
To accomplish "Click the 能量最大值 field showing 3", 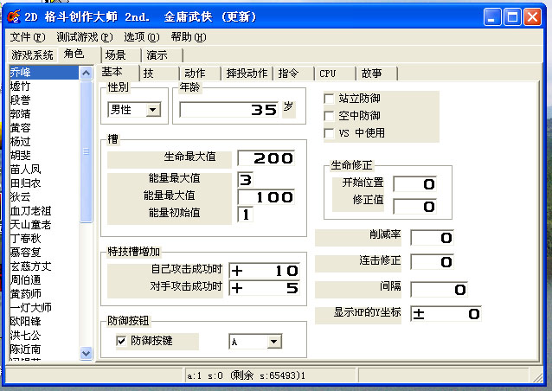I will coord(246,179).
